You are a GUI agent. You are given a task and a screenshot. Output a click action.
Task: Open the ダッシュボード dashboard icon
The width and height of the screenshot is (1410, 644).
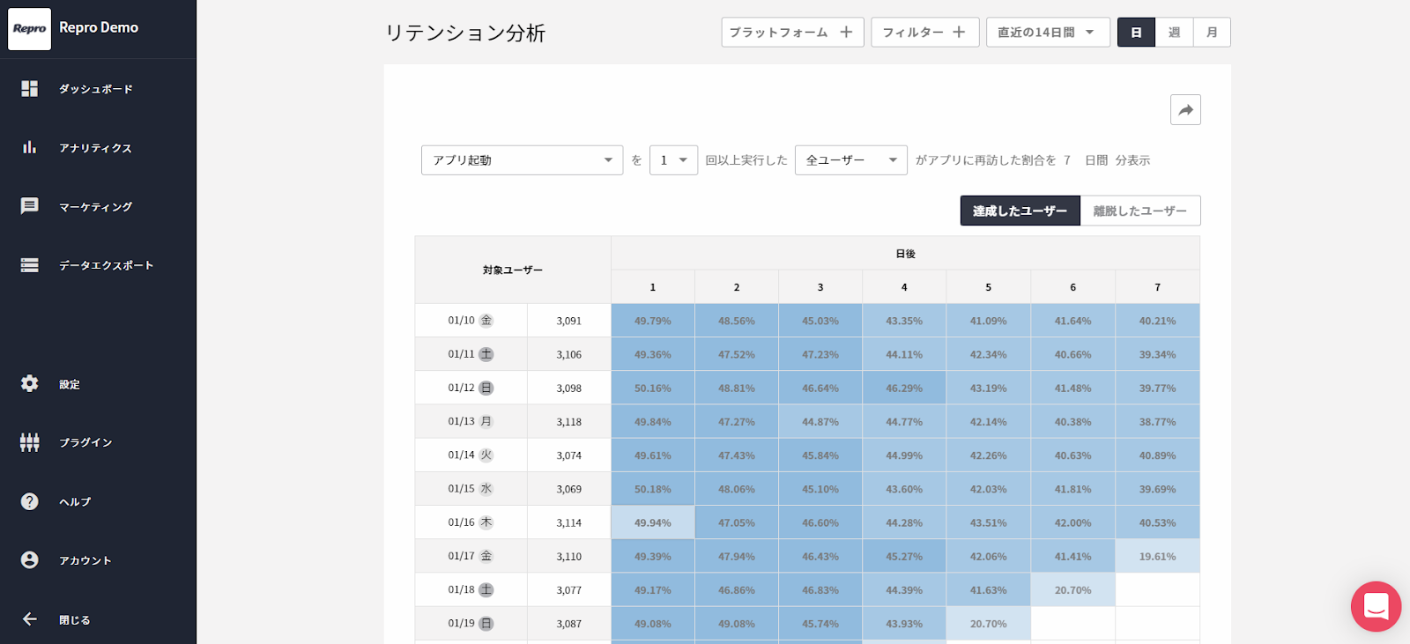(x=30, y=89)
